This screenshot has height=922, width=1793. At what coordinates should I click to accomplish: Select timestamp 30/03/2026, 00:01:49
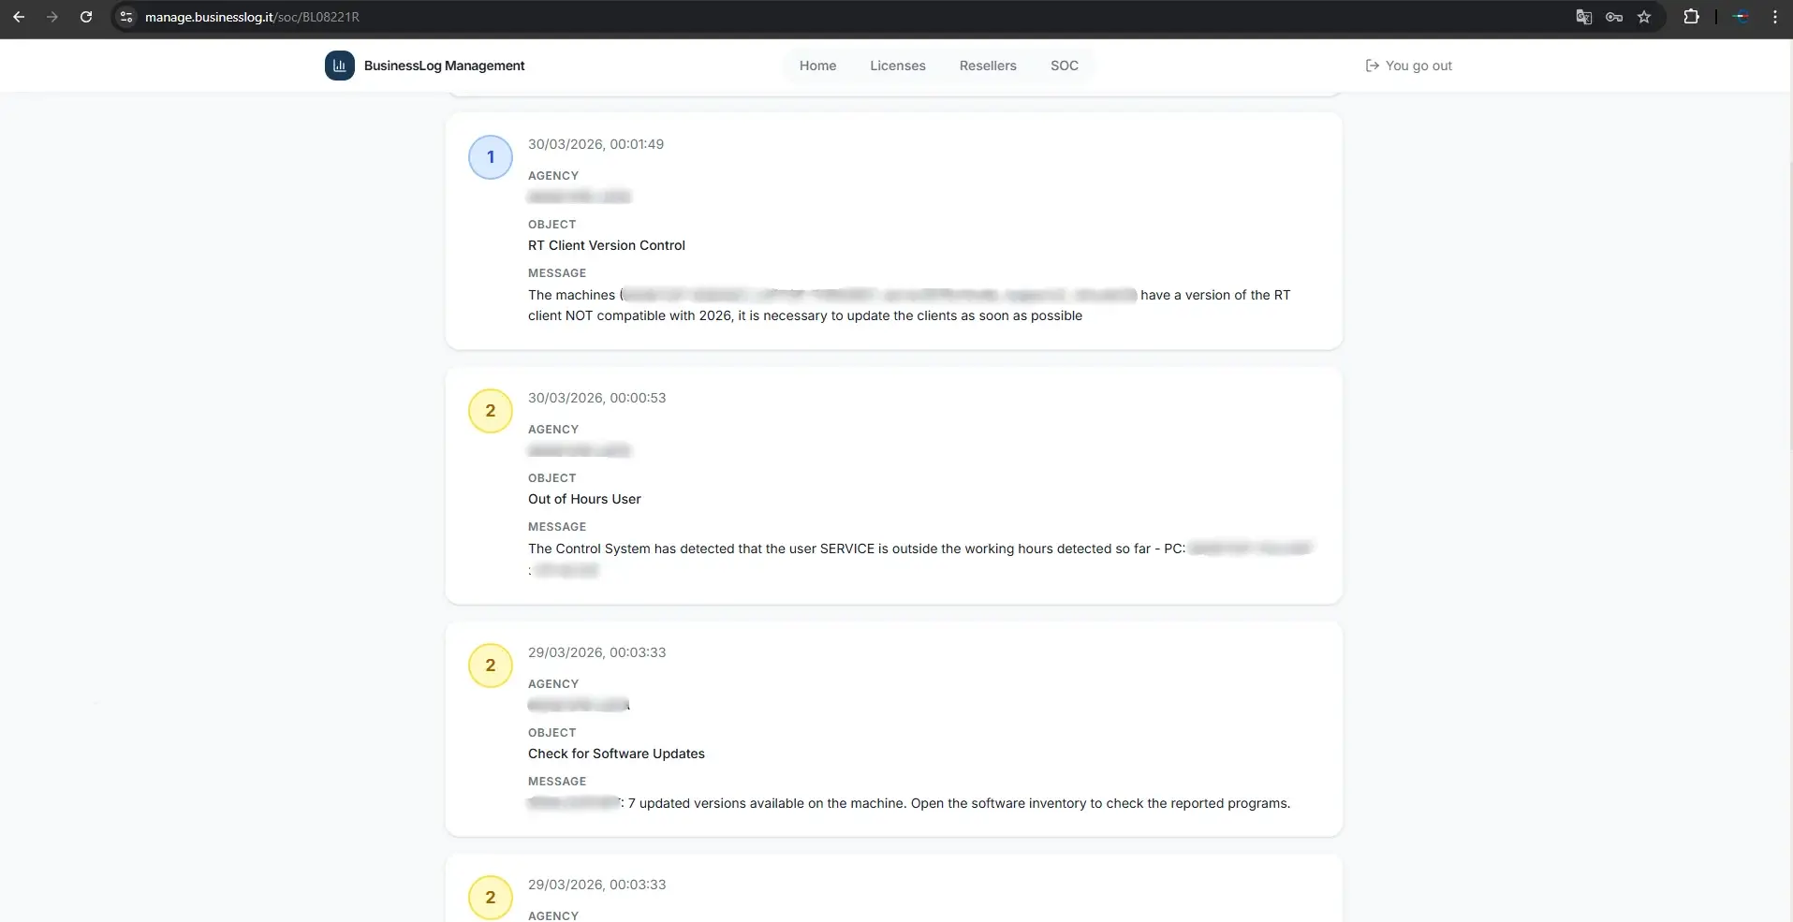595,144
